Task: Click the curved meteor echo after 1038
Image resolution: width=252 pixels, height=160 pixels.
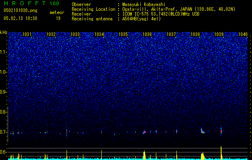Action: click(202, 131)
